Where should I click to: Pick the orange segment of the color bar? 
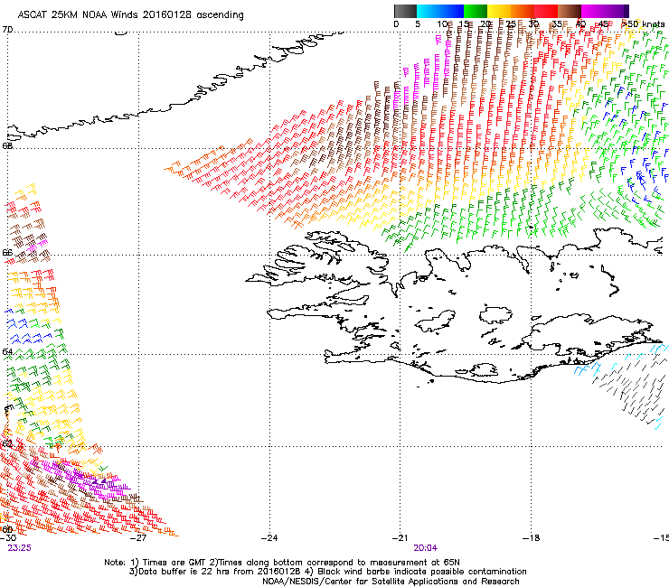[523, 11]
